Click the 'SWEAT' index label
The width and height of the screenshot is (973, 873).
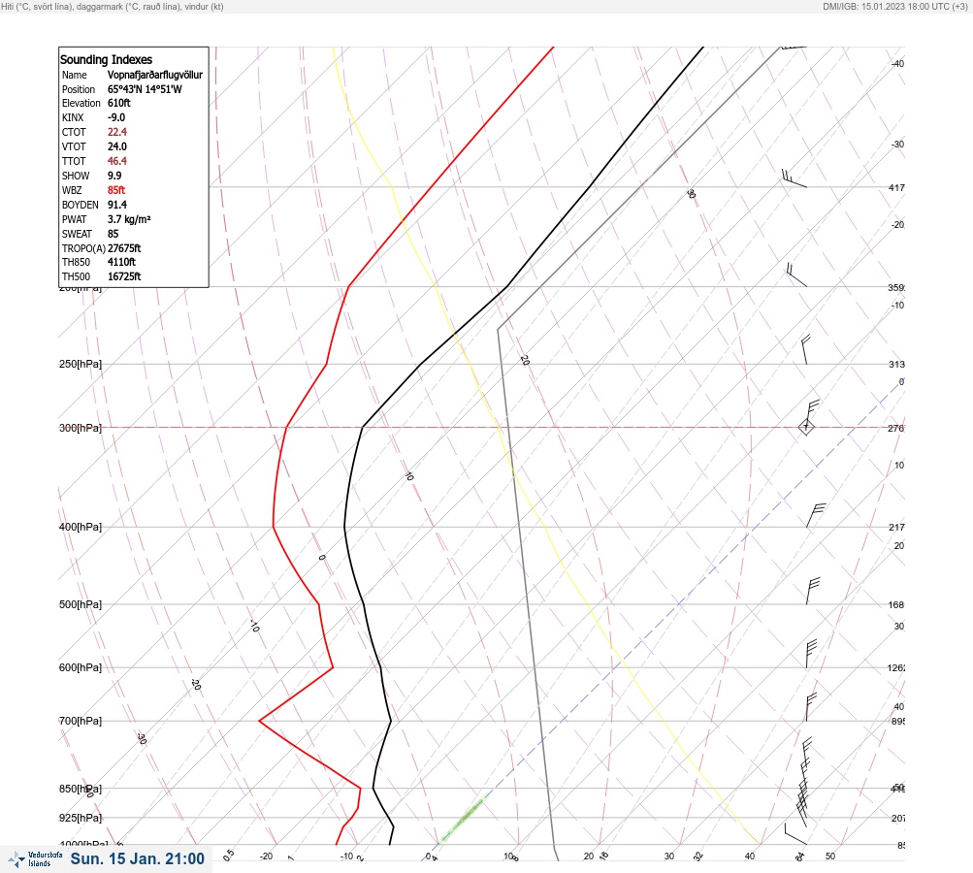tap(77, 234)
